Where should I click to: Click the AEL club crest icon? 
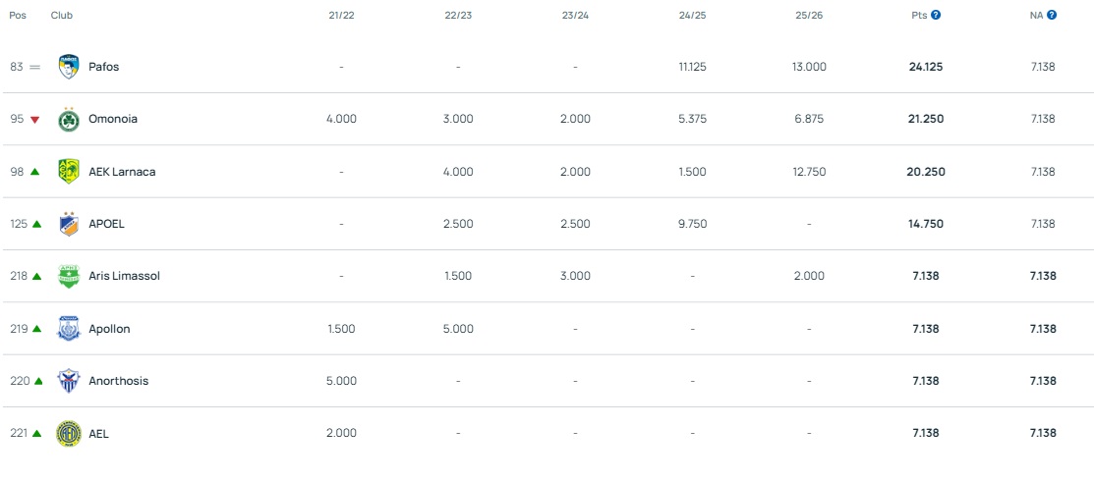[x=68, y=433]
